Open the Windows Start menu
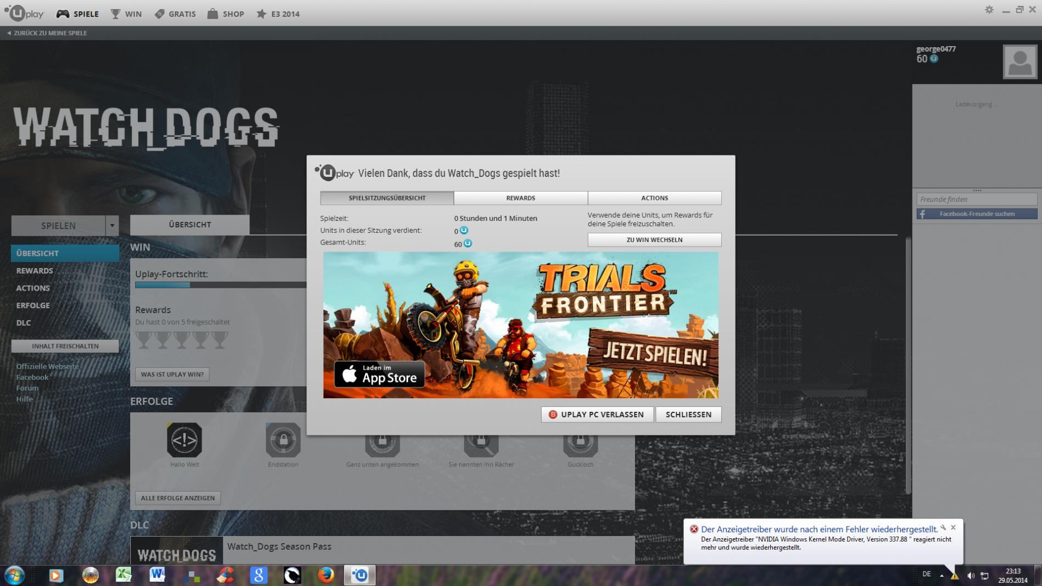1042x586 pixels. point(14,575)
